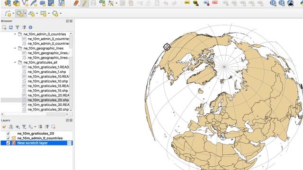Image resolution: width=303 pixels, height=170 pixels.
Task: Show Browser item properties info icon
Action: (30, 27)
